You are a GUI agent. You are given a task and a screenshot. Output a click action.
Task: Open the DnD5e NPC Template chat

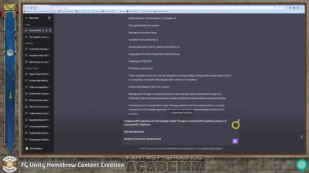[x=38, y=94]
